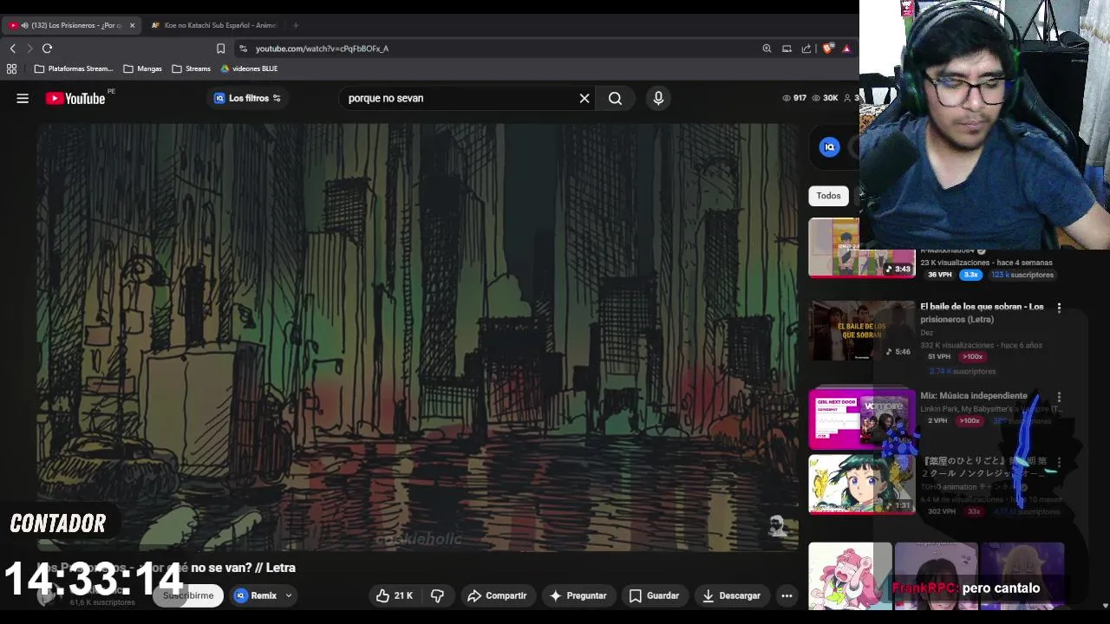Open more actions three-dot button under video

[x=787, y=595]
